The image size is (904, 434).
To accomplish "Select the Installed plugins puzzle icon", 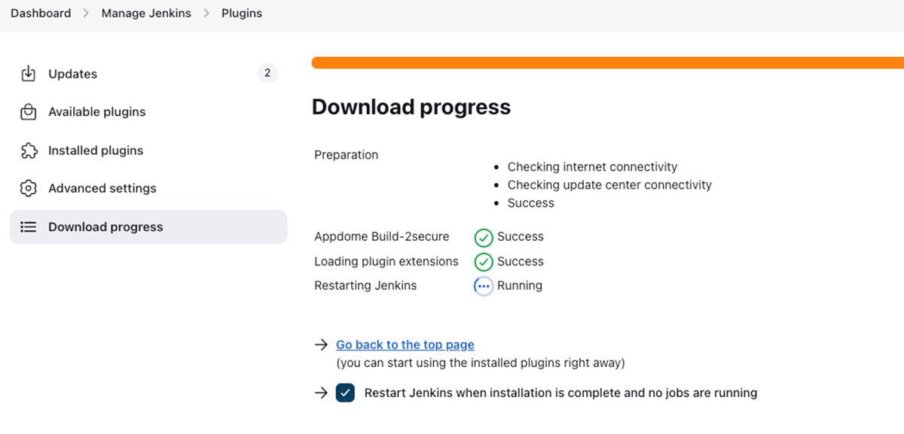I will (x=29, y=150).
